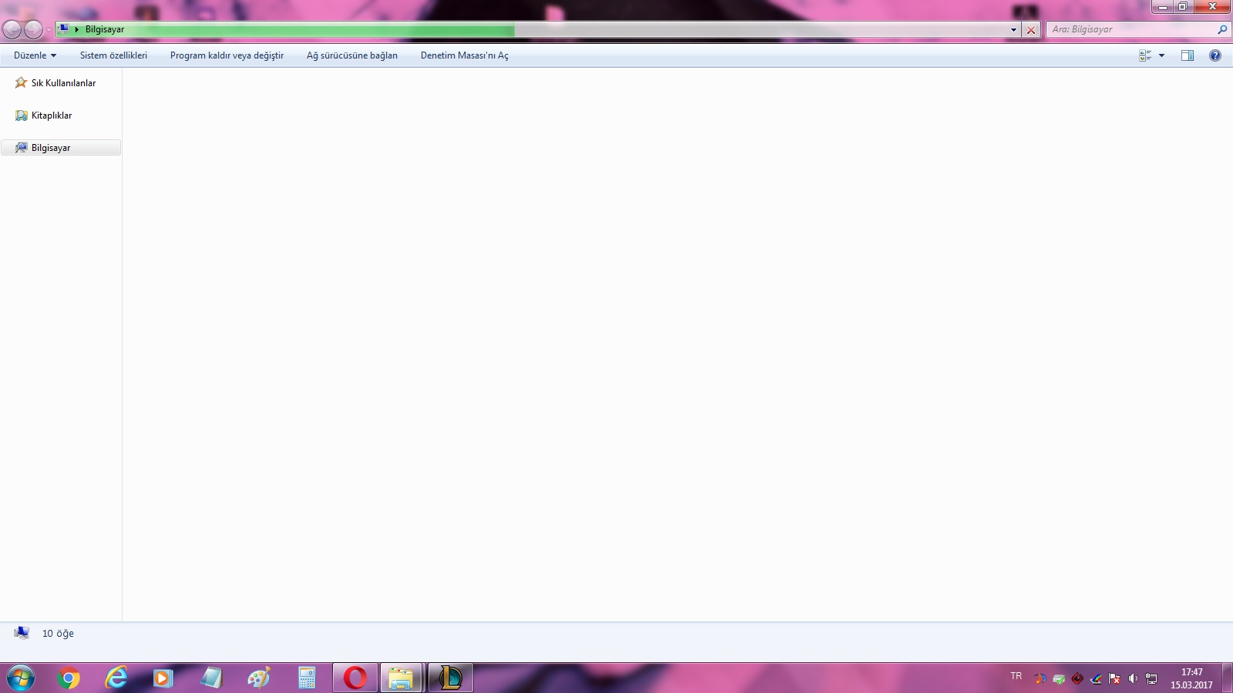1233x693 pixels.
Task: Select Program kaldır veya değiştir
Action: [x=227, y=55]
